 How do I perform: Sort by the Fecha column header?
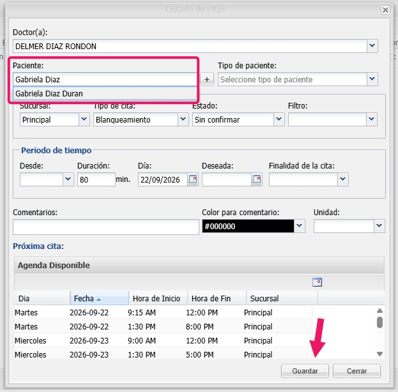99,298
